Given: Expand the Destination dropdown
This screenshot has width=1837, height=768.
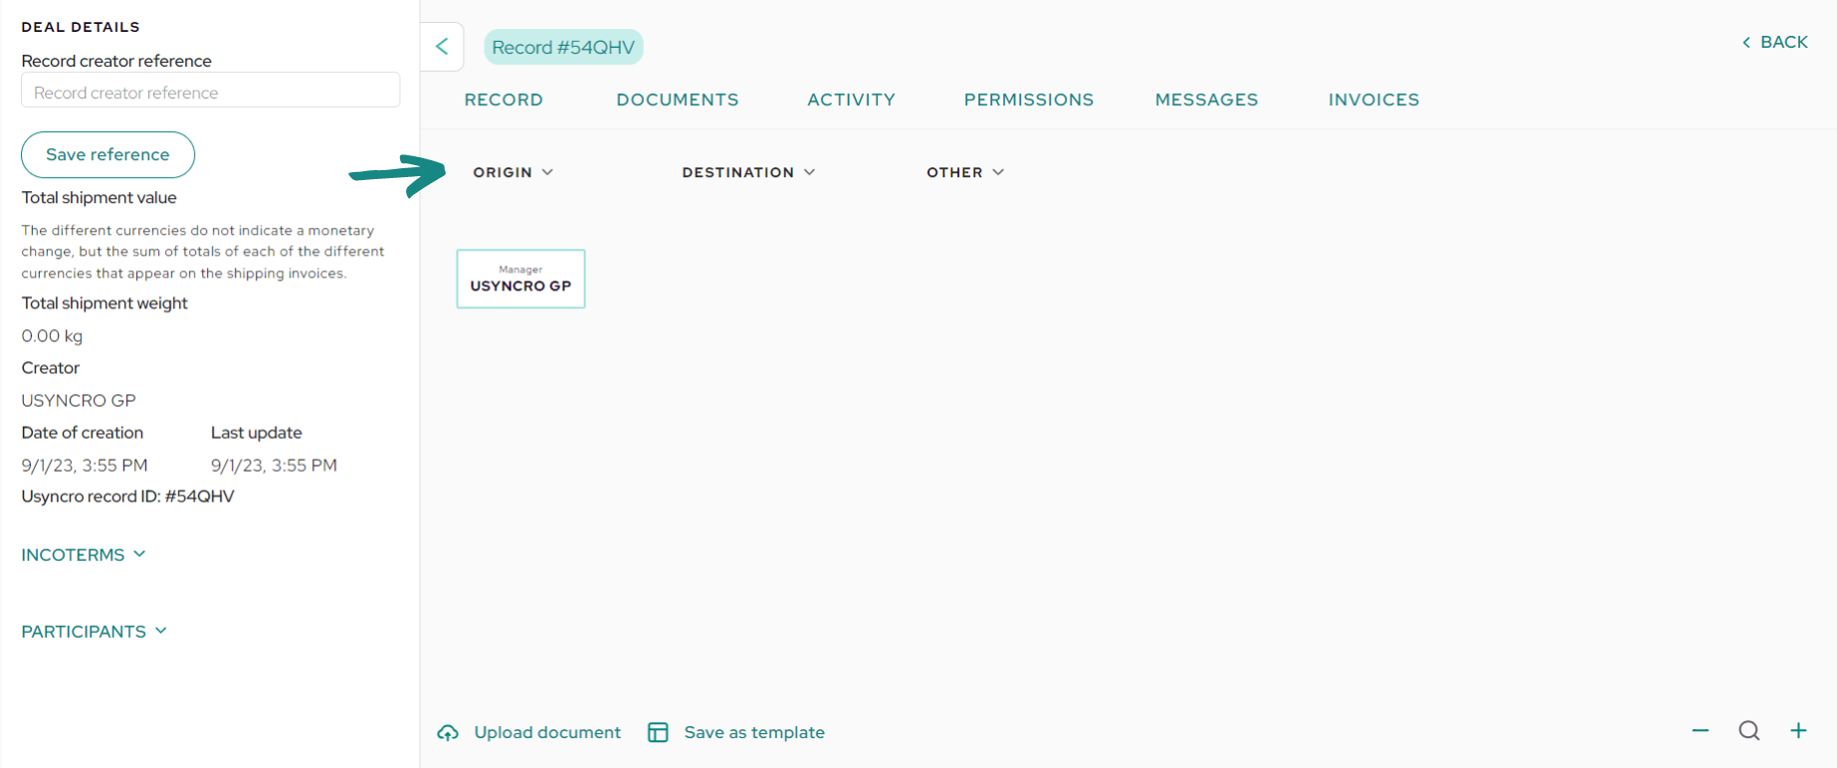Looking at the screenshot, I should (x=748, y=172).
